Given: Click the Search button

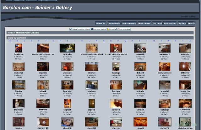Looking at the screenshot, I should tap(191, 23).
